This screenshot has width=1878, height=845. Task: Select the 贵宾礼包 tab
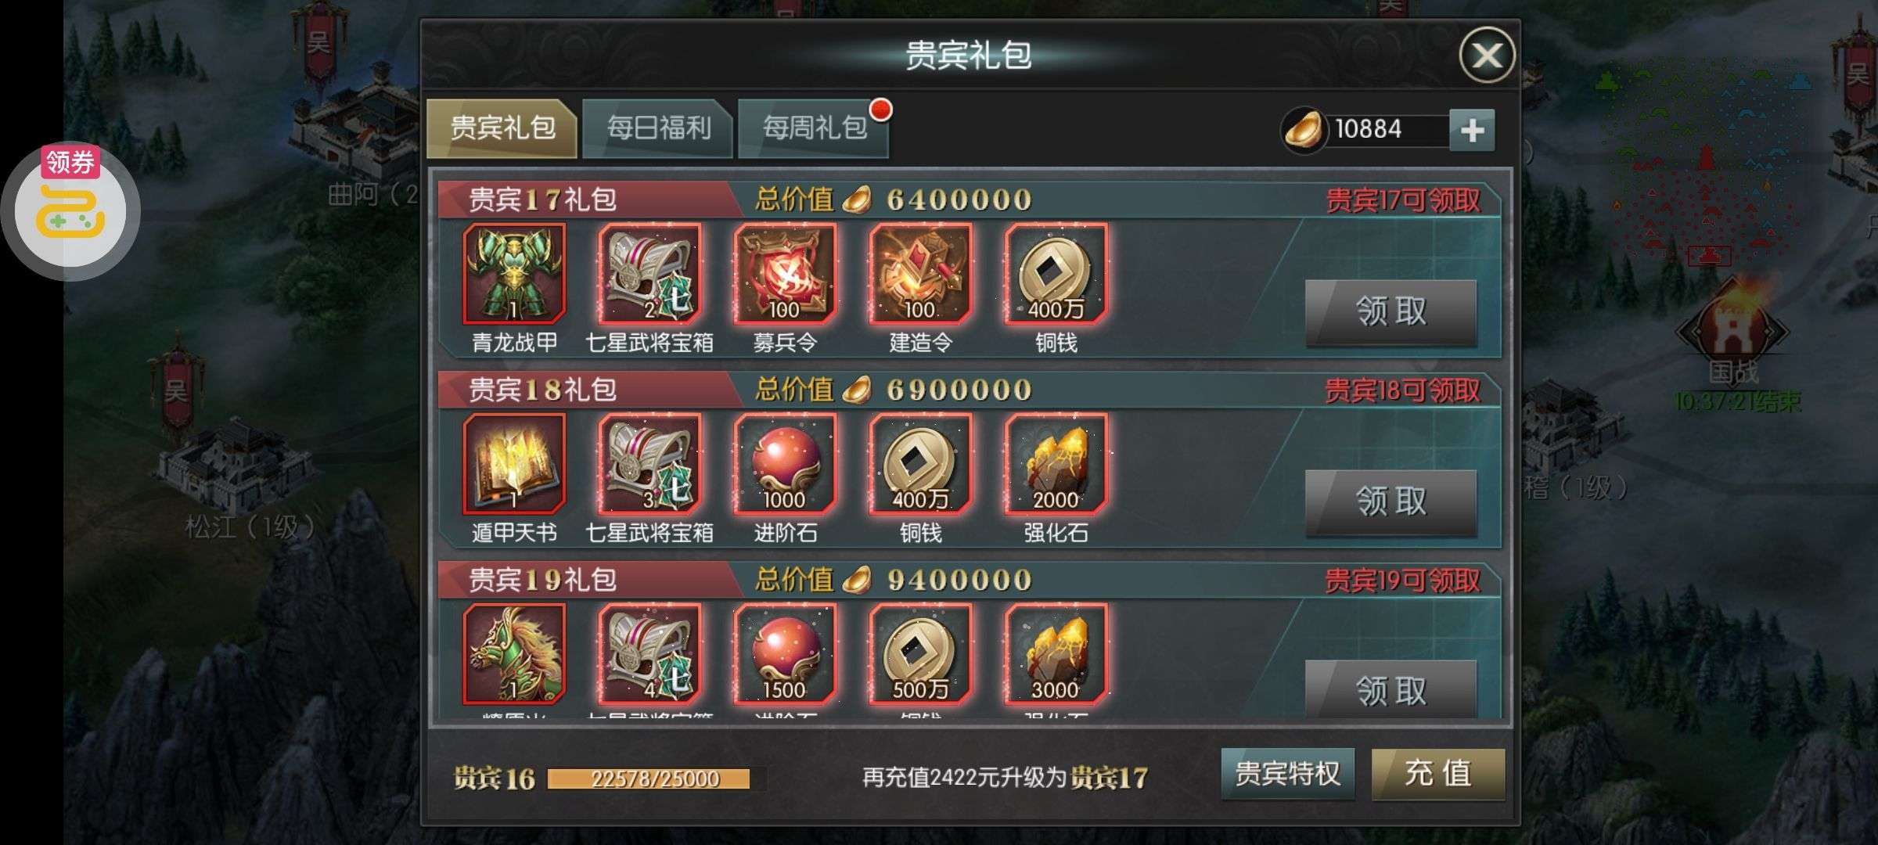tap(502, 128)
